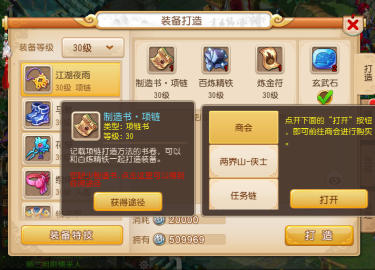Choose the 江湖夜雨 necklace equipment item

71,79
